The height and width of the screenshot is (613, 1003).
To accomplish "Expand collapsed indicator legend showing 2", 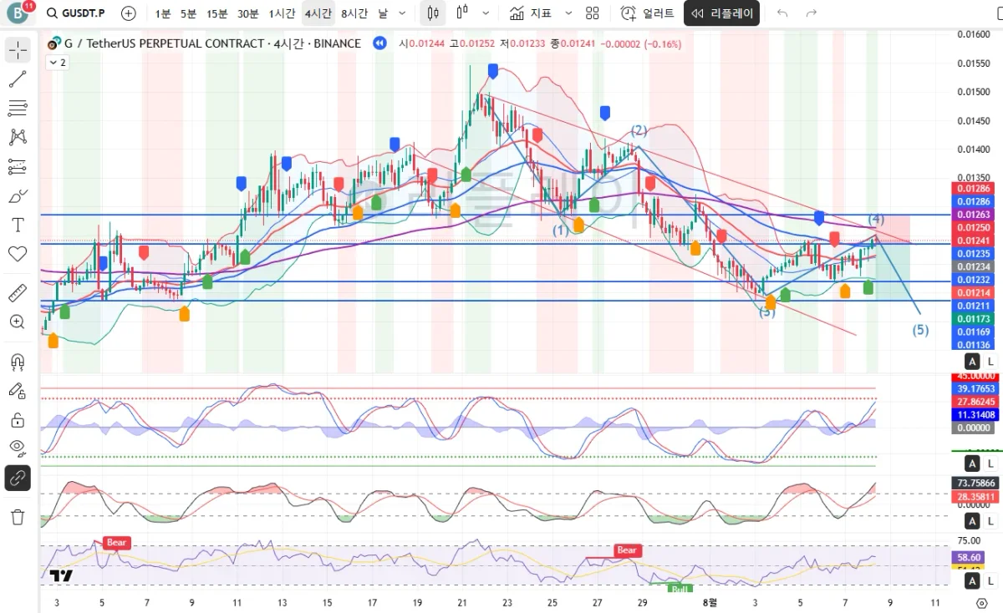I will [x=58, y=63].
